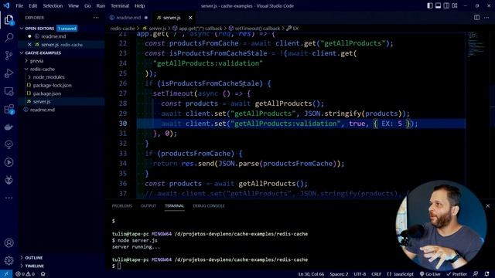Open the Selection menu
The width and height of the screenshot is (495, 278).
[53, 5]
